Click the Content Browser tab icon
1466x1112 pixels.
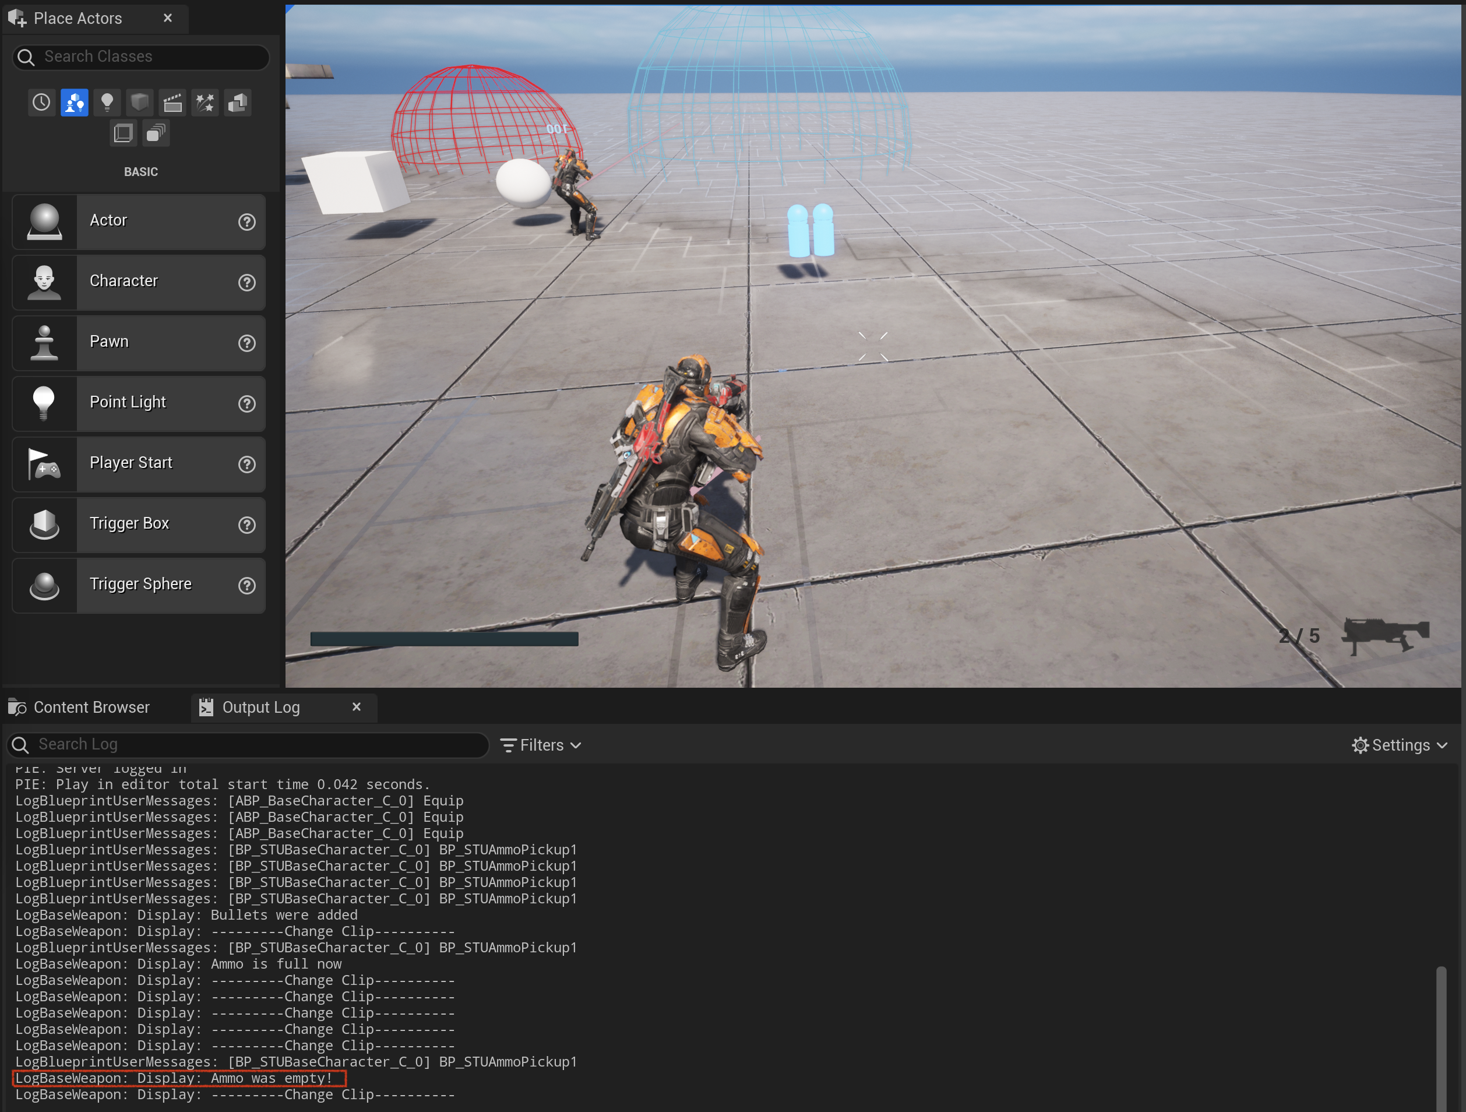(17, 708)
